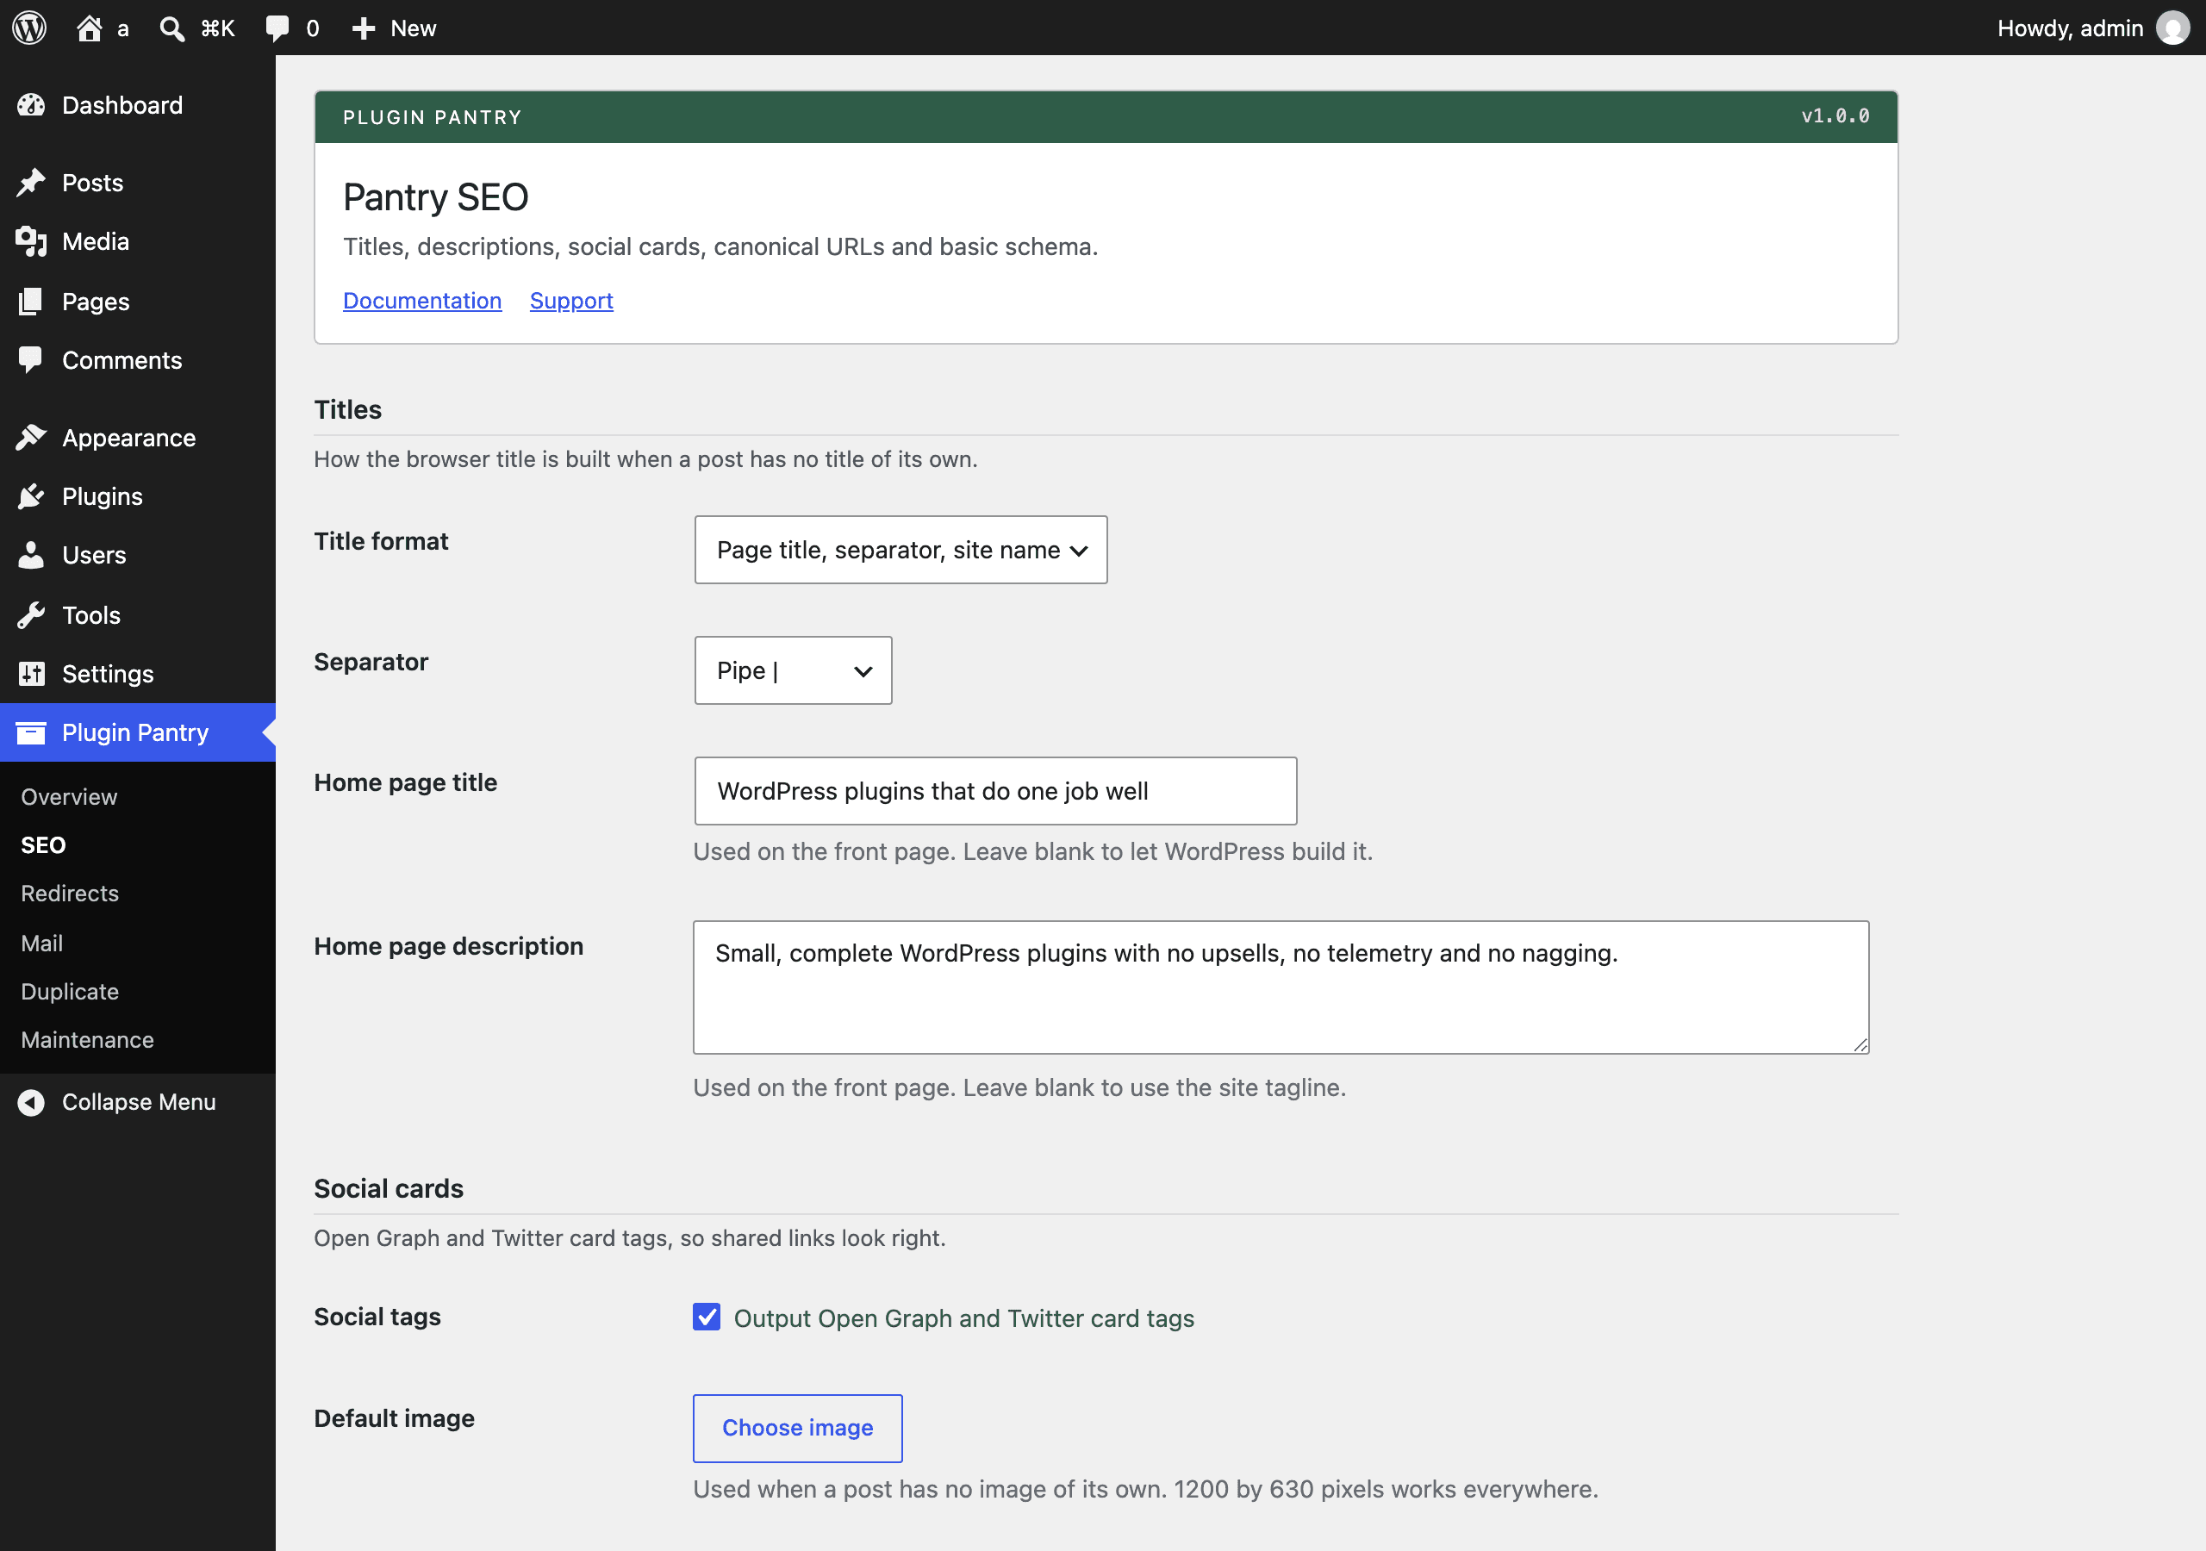The width and height of the screenshot is (2206, 1551).
Task: Click the Users person icon
Action: [31, 556]
